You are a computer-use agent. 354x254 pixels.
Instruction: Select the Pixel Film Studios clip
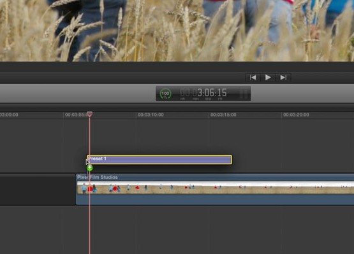tap(215, 189)
